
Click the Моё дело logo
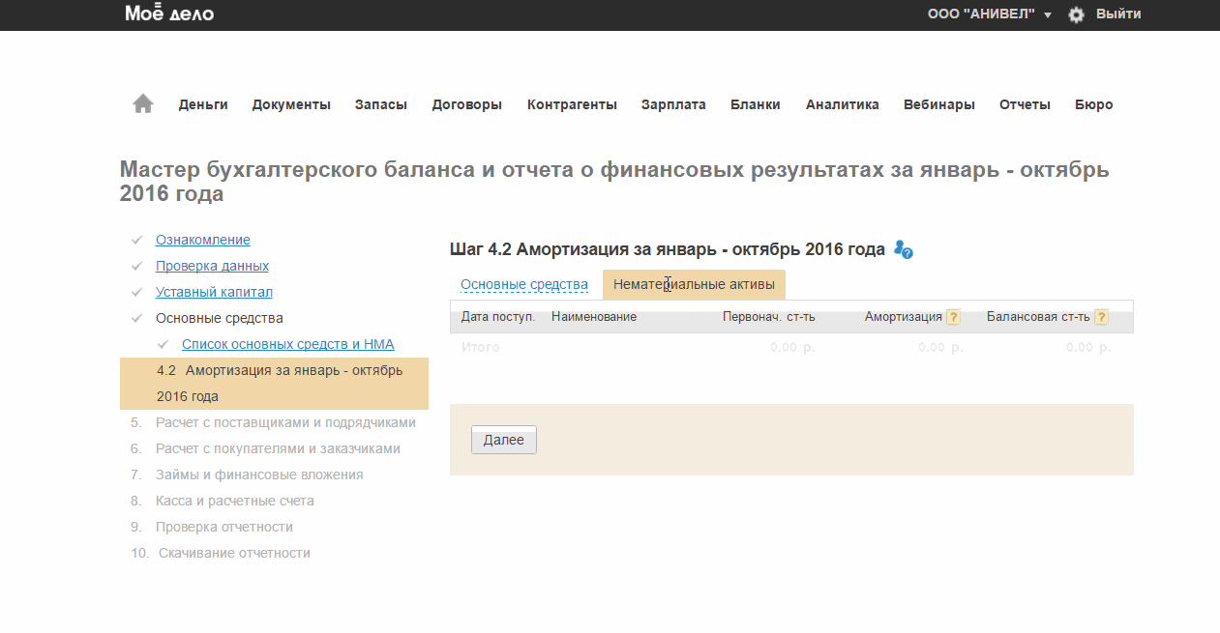click(x=169, y=14)
